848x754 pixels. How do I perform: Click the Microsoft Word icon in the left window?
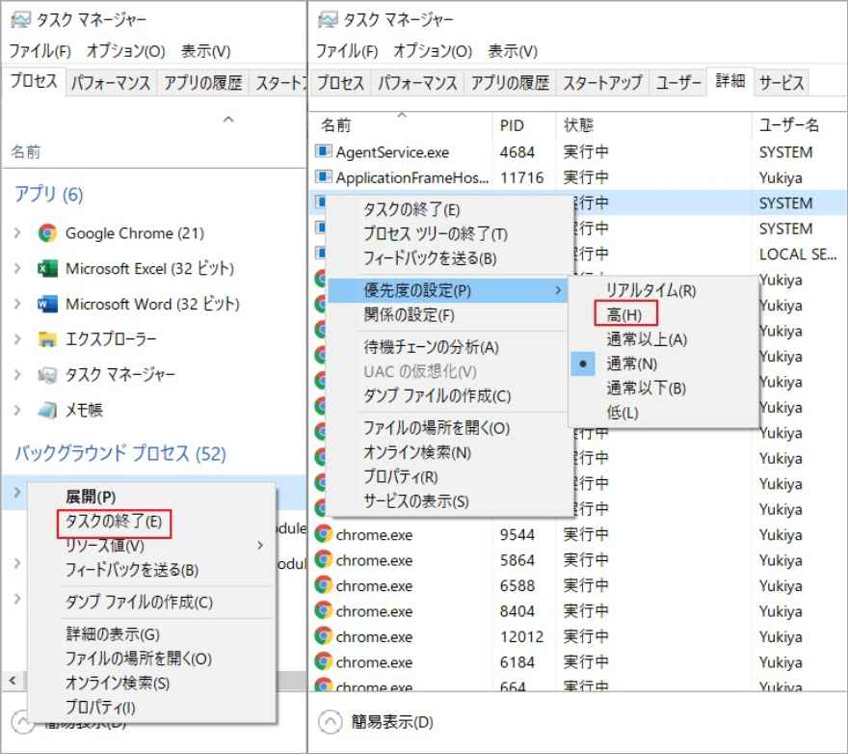pyautogui.click(x=47, y=304)
